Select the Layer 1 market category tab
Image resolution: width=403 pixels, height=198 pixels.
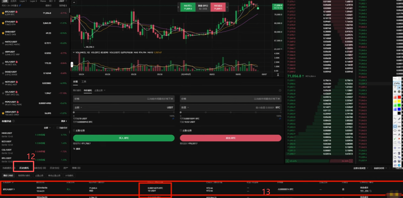tap(24, 1)
